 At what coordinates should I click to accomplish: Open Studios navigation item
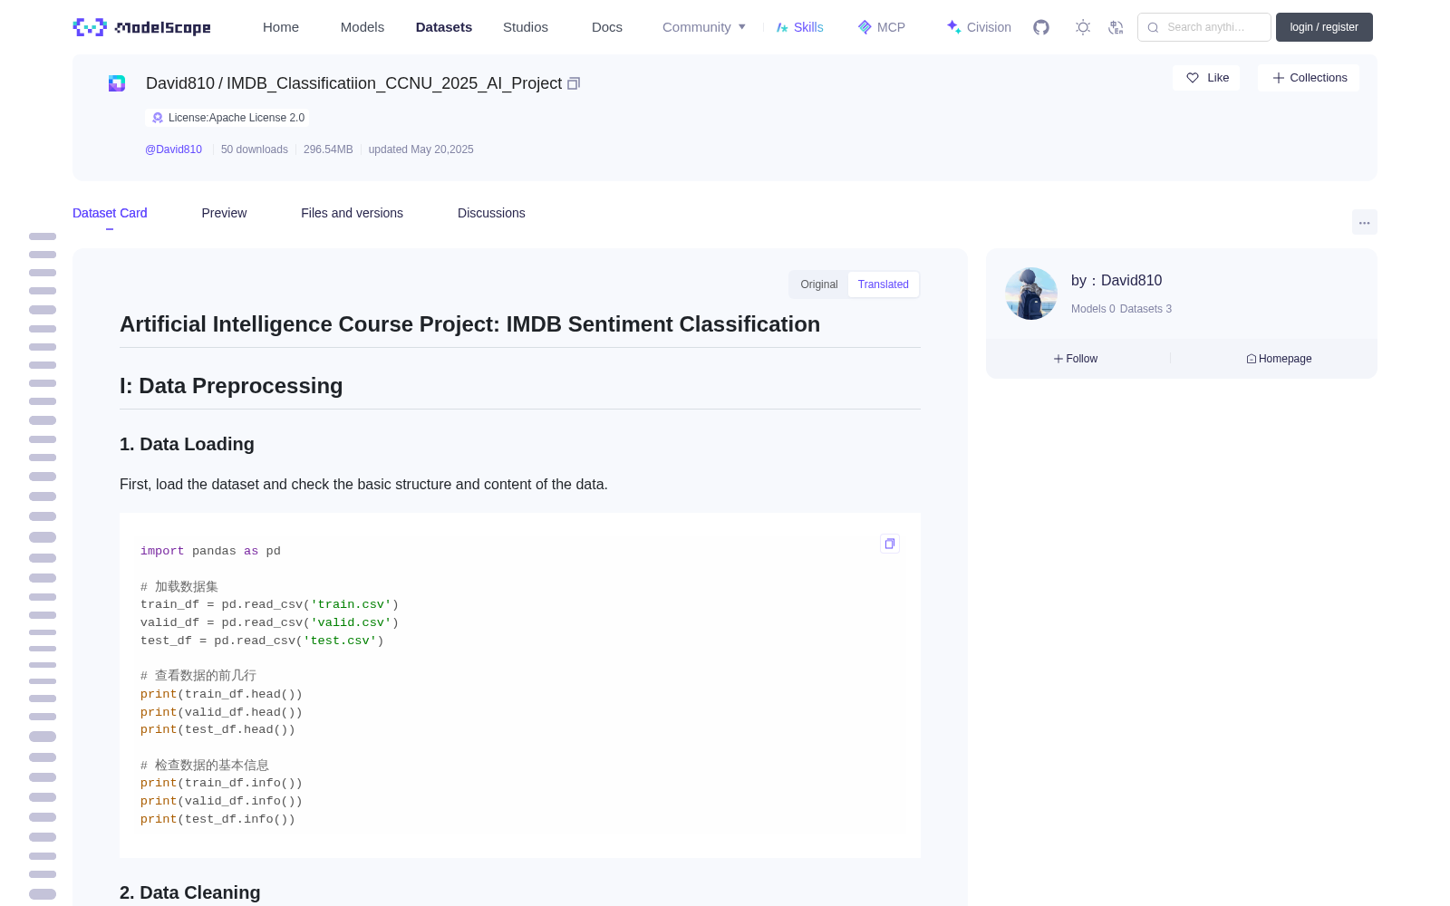(x=526, y=27)
